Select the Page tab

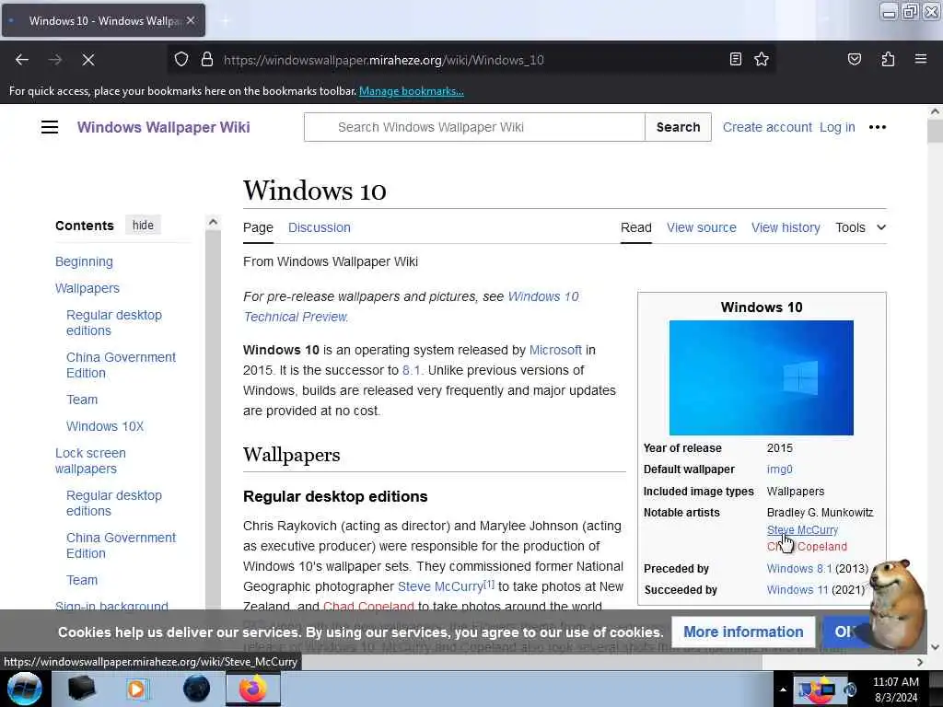tap(258, 227)
